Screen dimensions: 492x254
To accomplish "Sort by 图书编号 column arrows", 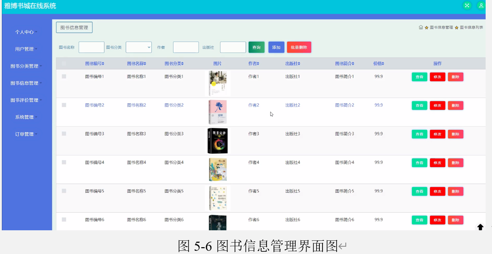I will point(103,64).
